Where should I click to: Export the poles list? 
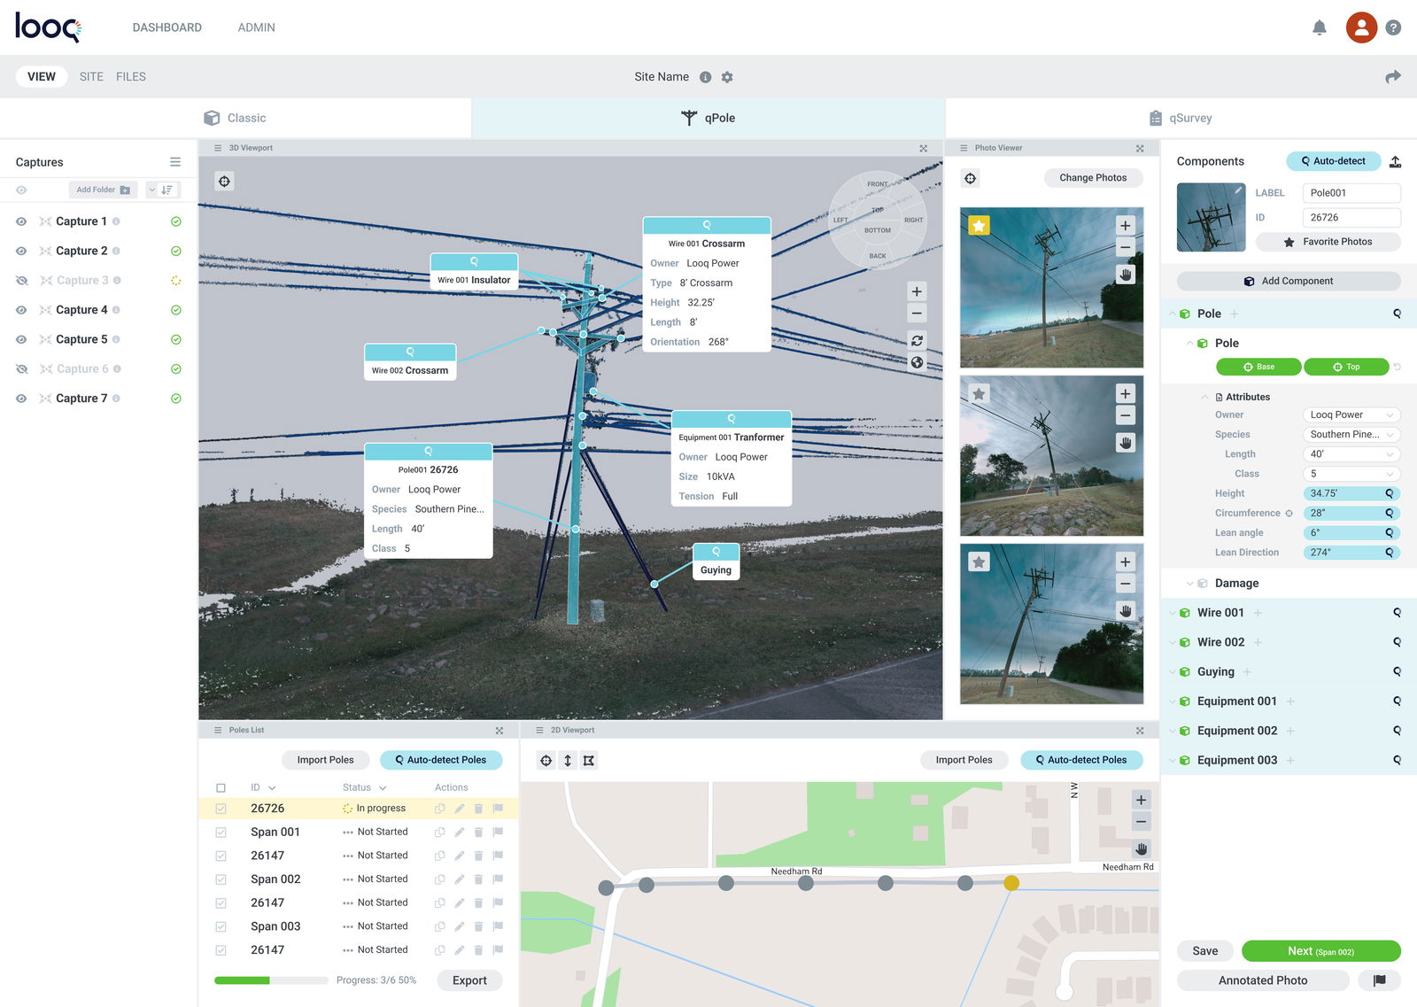pos(469,980)
